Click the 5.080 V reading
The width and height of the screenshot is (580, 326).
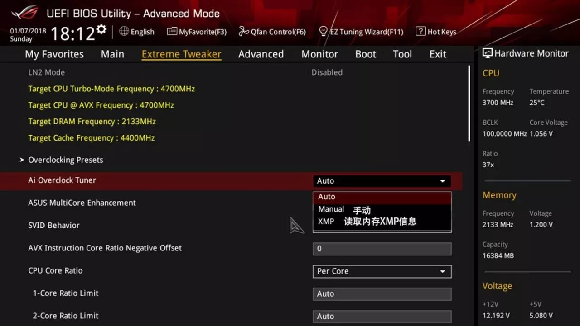[541, 316]
